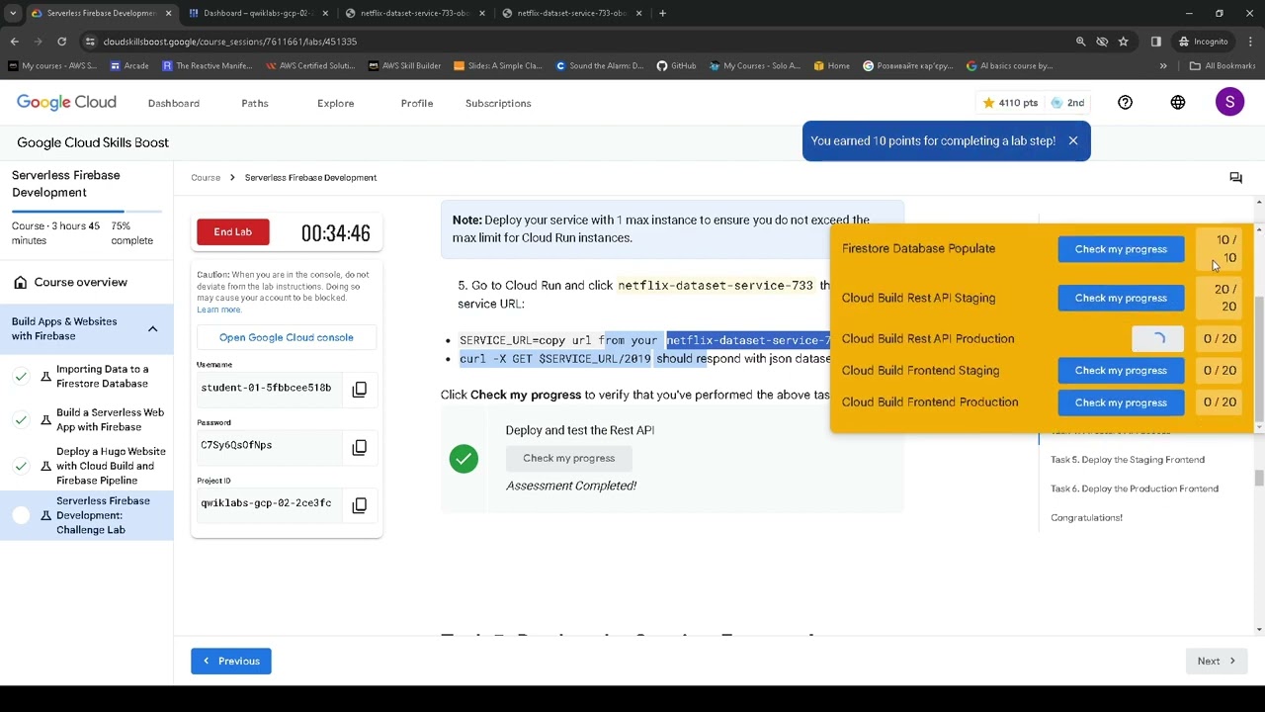Click the Learn more link
This screenshot has height=712, width=1265.
click(219, 310)
